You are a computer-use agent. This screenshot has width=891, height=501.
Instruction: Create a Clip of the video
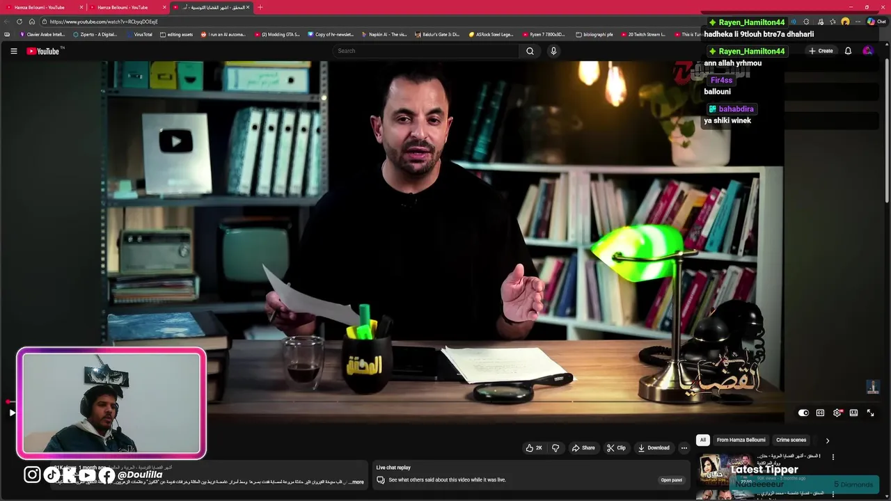(x=616, y=448)
